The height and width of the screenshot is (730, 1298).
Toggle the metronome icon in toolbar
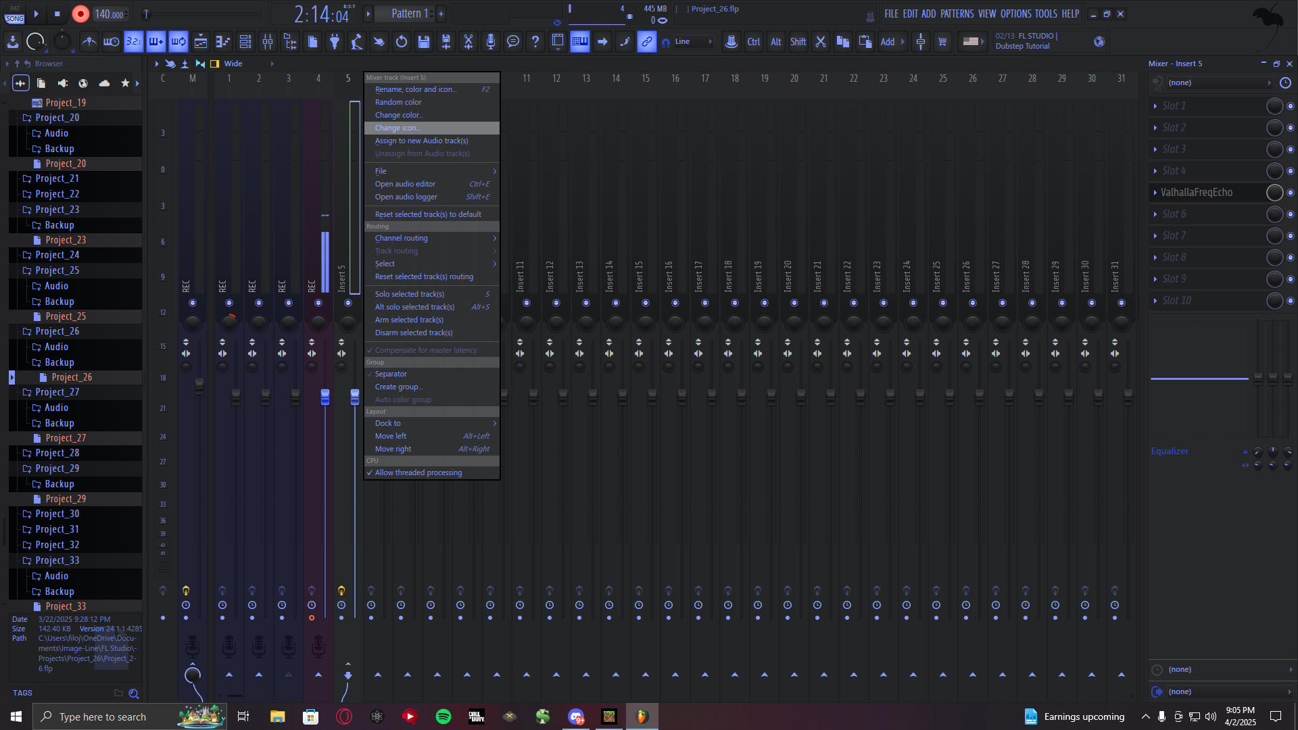(x=89, y=42)
